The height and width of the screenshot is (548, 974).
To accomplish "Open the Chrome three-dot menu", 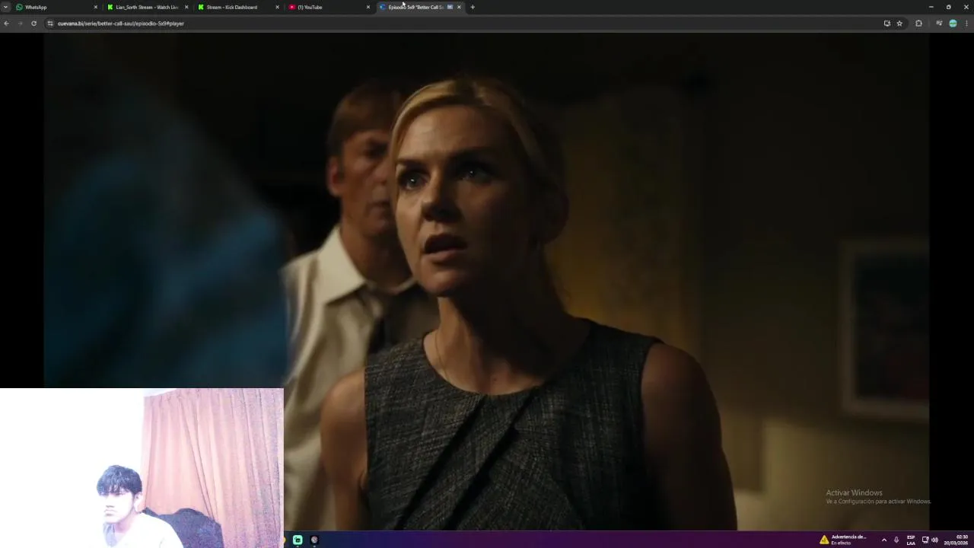I will click(x=966, y=24).
